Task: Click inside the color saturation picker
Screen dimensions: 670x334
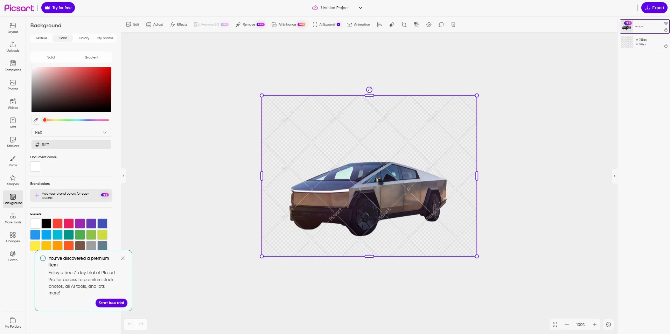Action: [71, 90]
